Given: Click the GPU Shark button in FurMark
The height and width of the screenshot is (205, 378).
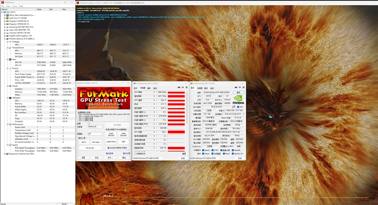Looking at the screenshot, I should click(96, 142).
